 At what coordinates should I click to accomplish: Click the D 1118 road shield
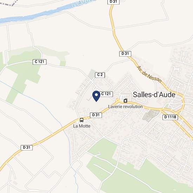point(170,117)
